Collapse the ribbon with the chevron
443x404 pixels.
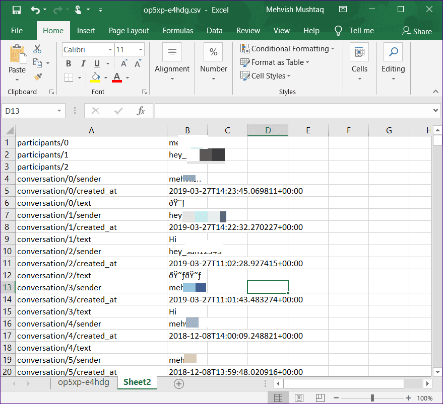435,92
